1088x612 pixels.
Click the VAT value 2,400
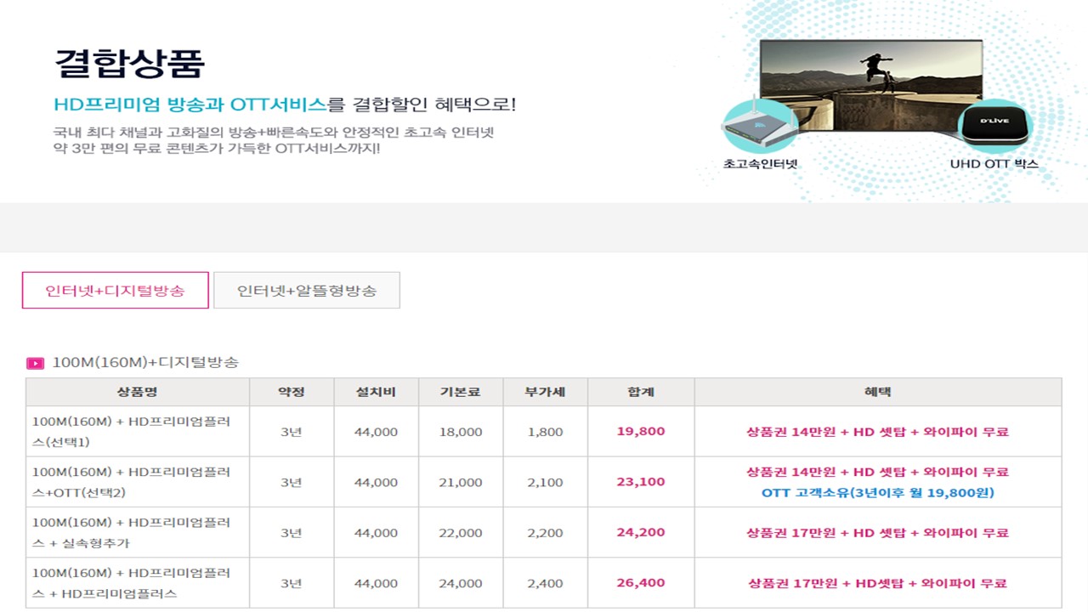(545, 583)
